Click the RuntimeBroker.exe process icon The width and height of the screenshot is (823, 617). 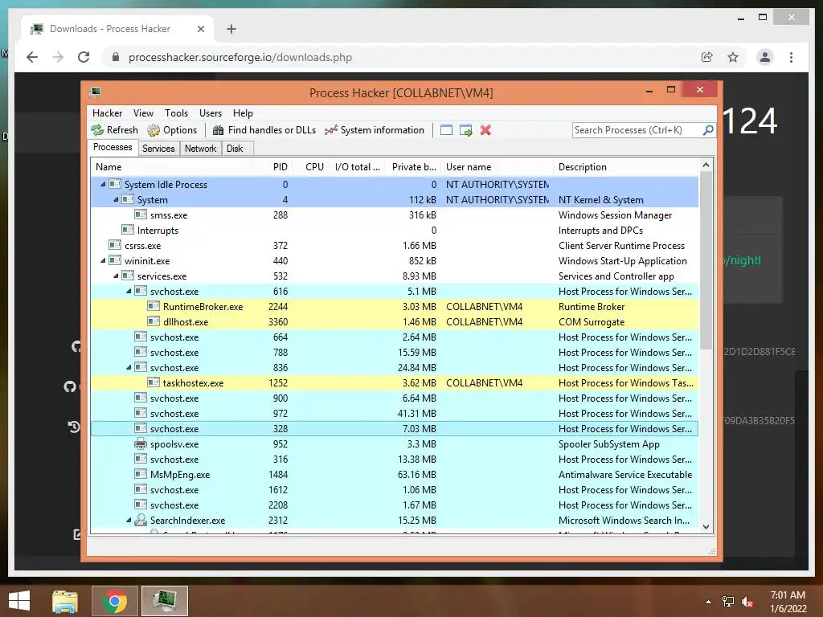(x=154, y=306)
